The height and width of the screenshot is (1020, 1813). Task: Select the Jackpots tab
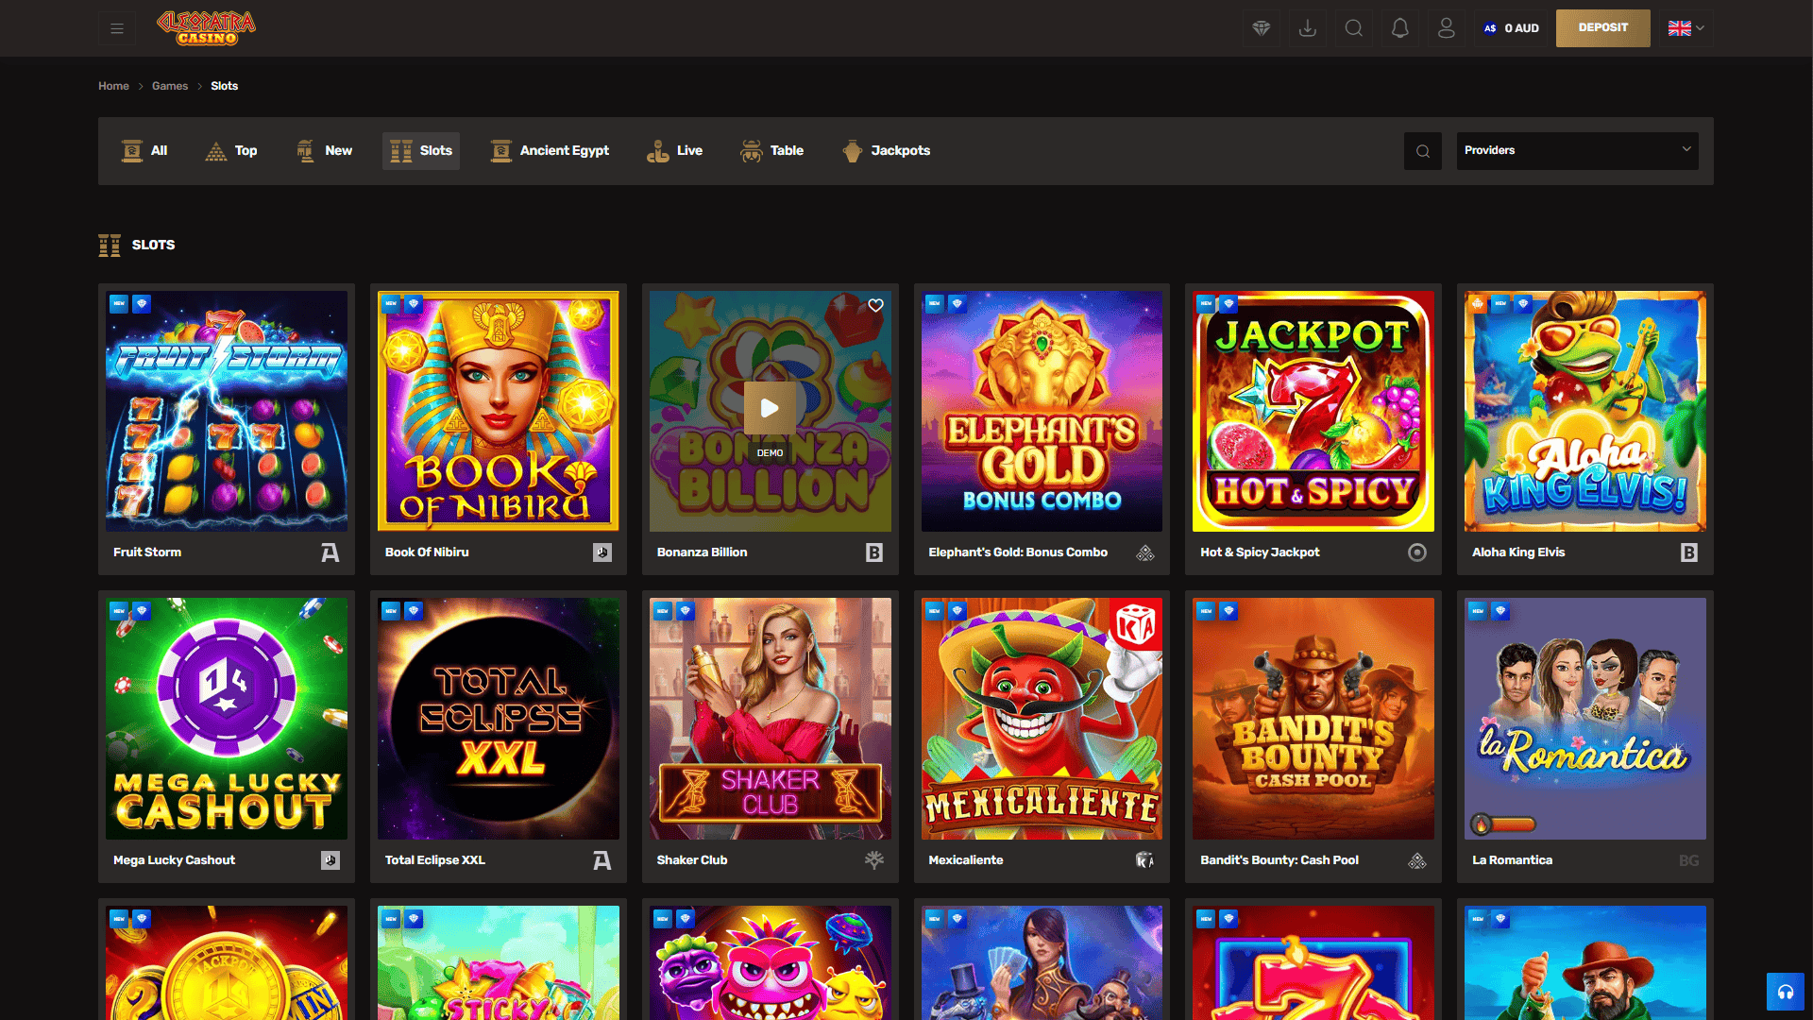coord(886,151)
